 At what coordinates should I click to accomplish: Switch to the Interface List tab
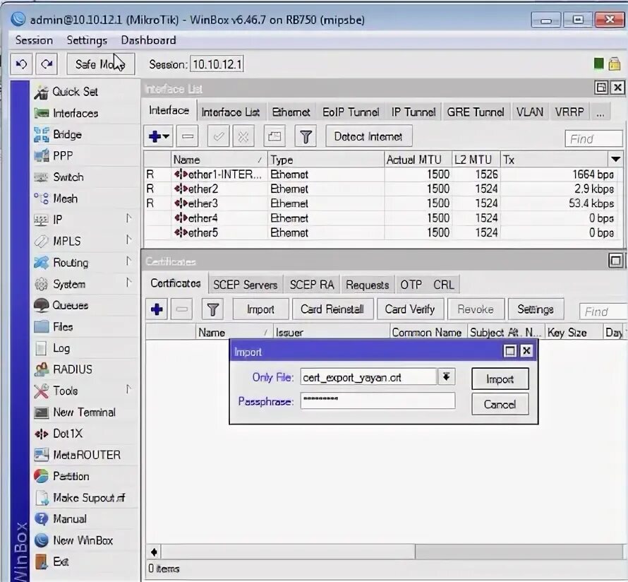[x=230, y=112]
